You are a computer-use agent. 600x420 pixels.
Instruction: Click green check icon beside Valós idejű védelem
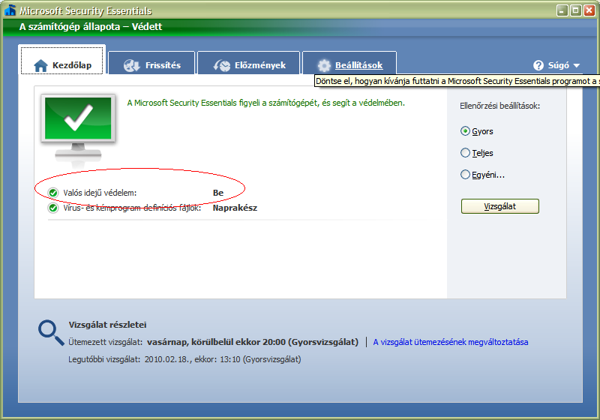[53, 193]
